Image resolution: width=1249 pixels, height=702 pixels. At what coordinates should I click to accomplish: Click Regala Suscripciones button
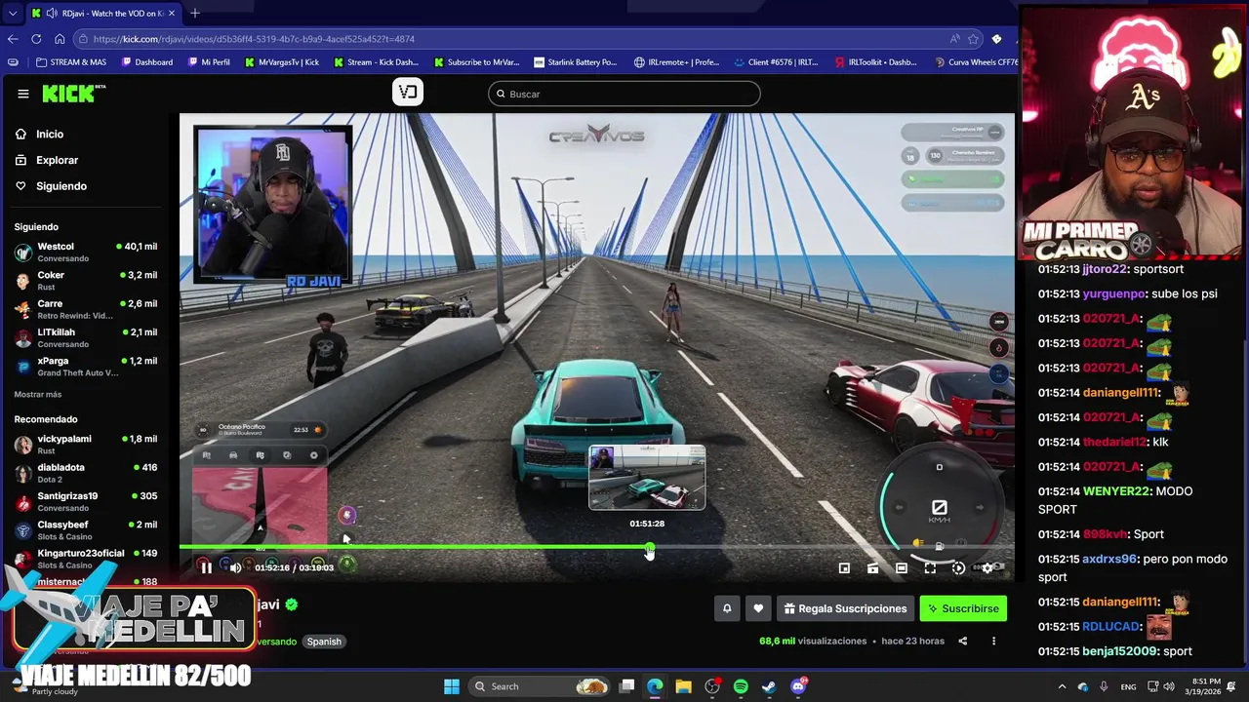click(845, 608)
